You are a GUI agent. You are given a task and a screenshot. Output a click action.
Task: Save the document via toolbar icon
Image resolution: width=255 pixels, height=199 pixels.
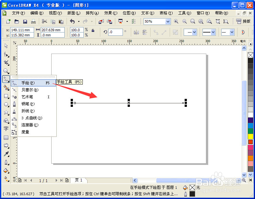[25, 21]
